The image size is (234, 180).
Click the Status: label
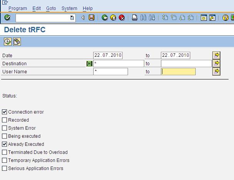(x=10, y=96)
